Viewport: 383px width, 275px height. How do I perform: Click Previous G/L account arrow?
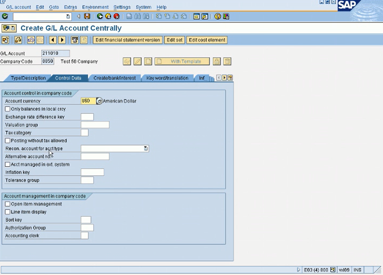tap(53, 40)
